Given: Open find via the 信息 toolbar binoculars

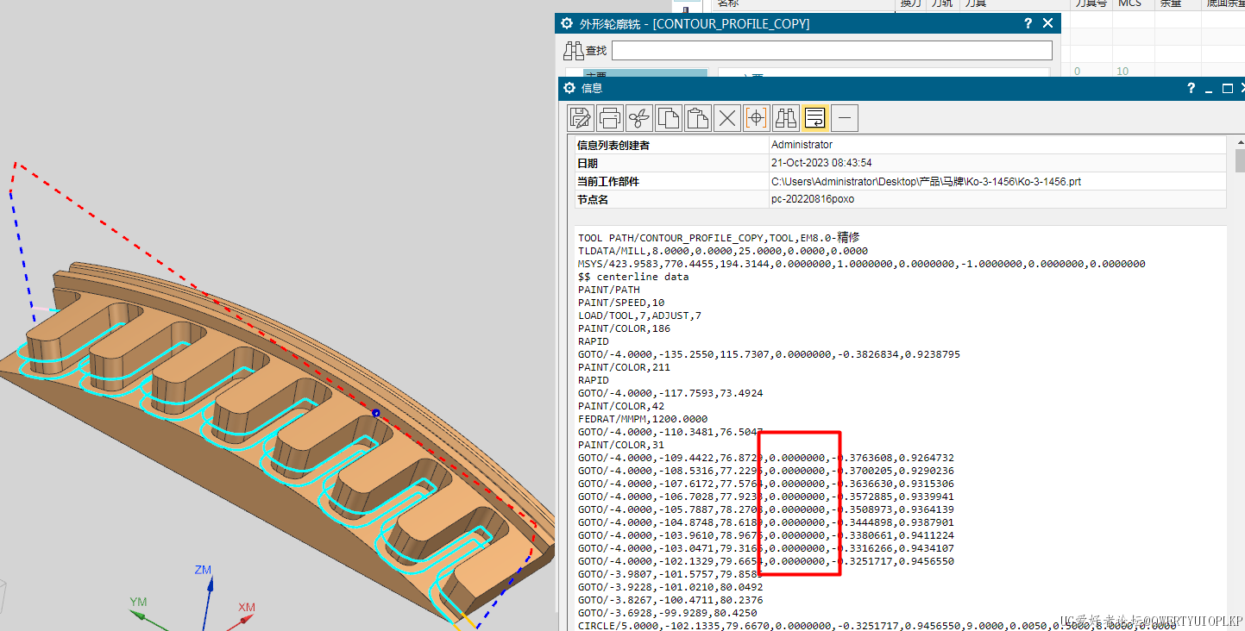Looking at the screenshot, I should click(786, 117).
